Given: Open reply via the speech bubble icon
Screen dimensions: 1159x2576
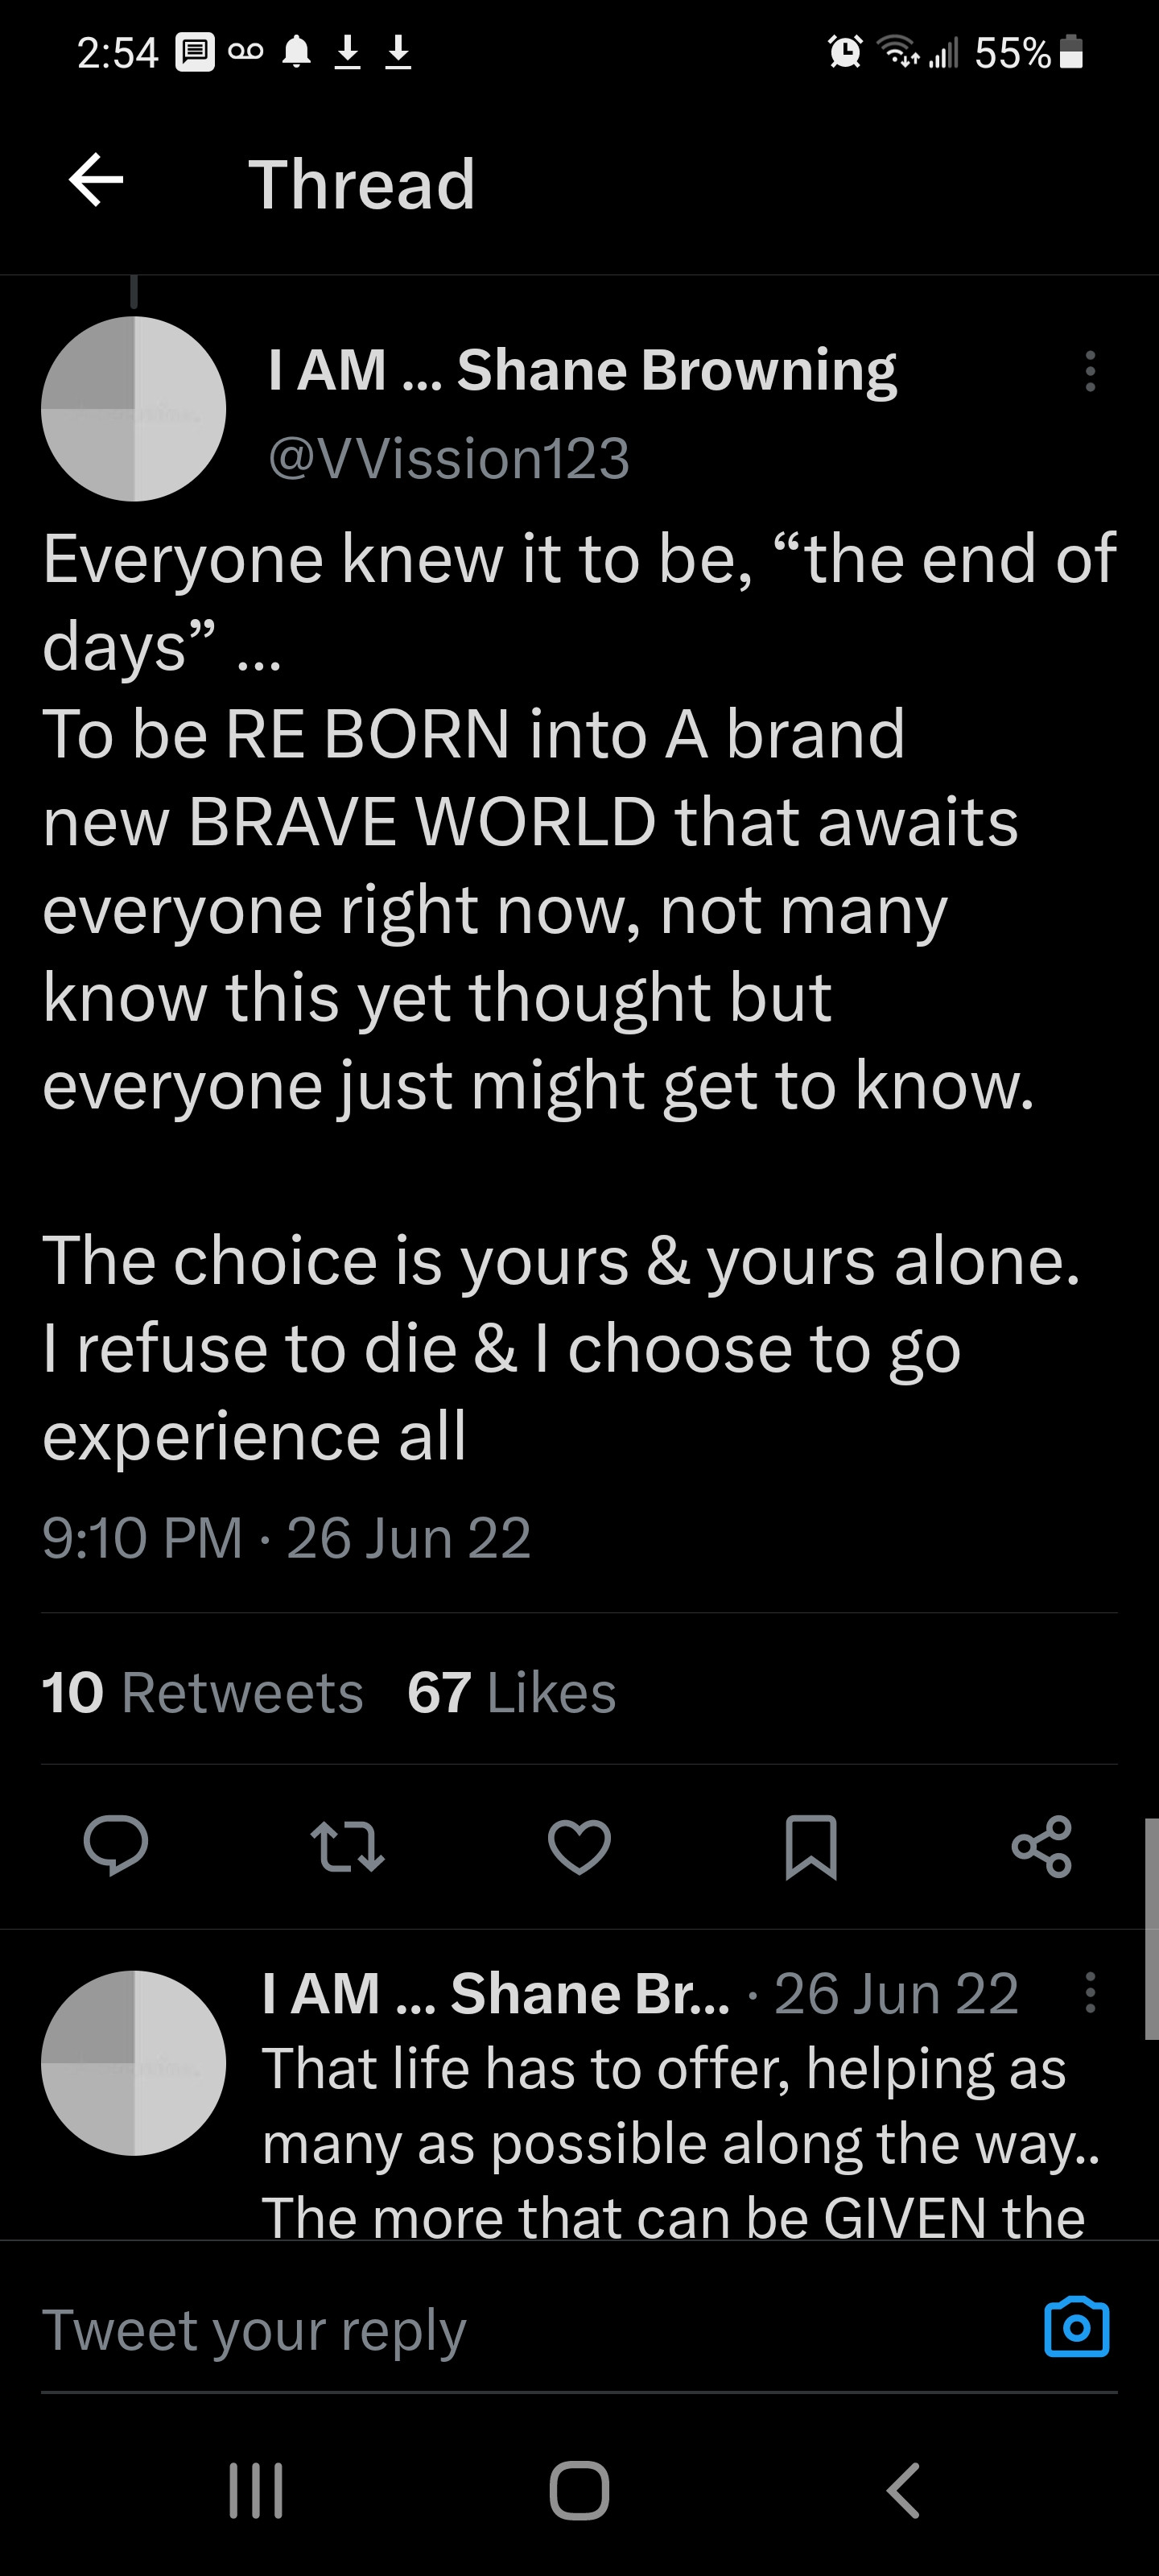Looking at the screenshot, I should coord(116,1845).
